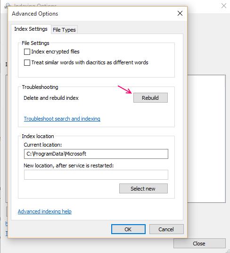
Task: Open Troubleshoot search and indexing link
Action: (x=62, y=119)
